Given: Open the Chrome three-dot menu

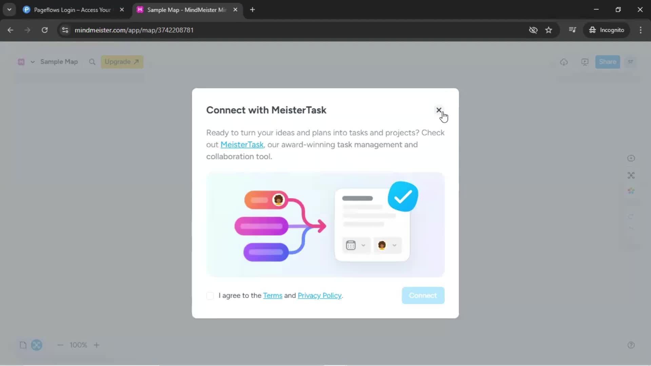Looking at the screenshot, I should 640,30.
